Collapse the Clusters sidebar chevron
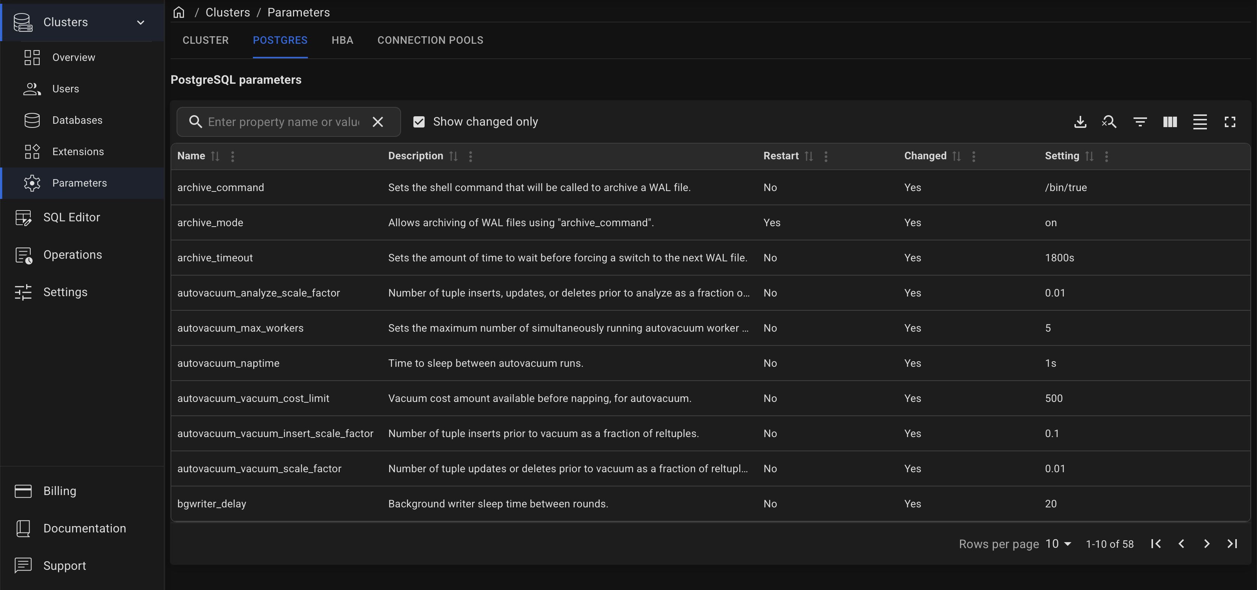The height and width of the screenshot is (590, 1257). (141, 22)
